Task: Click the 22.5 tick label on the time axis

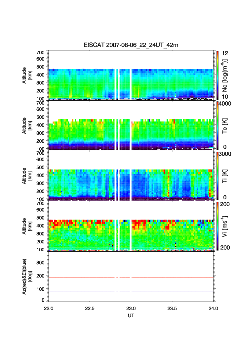Action: pos(90,308)
